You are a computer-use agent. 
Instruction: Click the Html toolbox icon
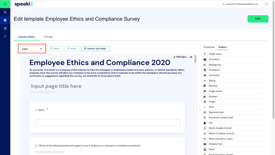[x=205, y=107]
